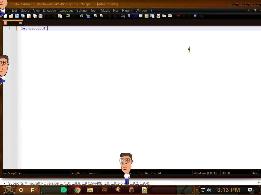Start macro recording with red record icon
Screen dimensions: 261x195
coord(178,16)
